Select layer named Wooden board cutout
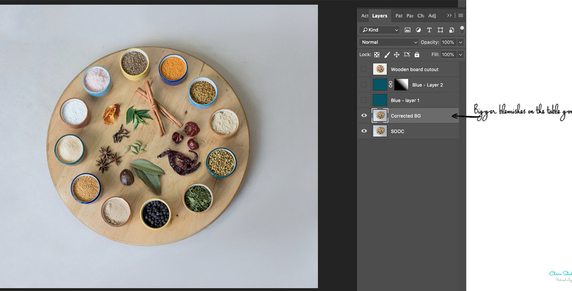 [x=414, y=69]
